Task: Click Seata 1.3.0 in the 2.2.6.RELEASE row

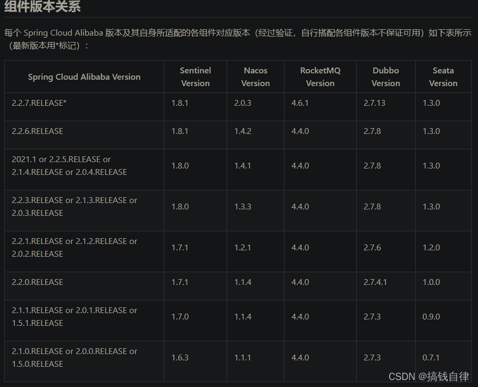Action: (431, 131)
